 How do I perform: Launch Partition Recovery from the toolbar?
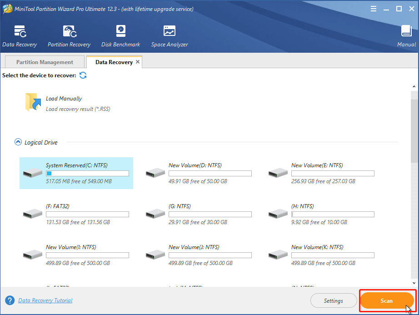pos(69,36)
